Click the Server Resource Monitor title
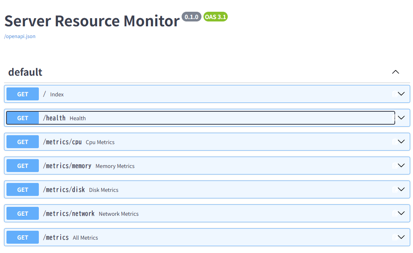The width and height of the screenshot is (413, 253). tap(92, 21)
